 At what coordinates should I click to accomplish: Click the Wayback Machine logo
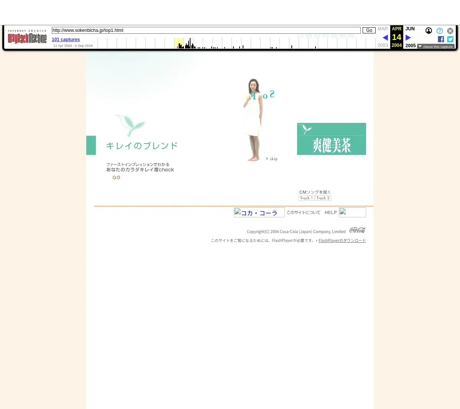(27, 37)
